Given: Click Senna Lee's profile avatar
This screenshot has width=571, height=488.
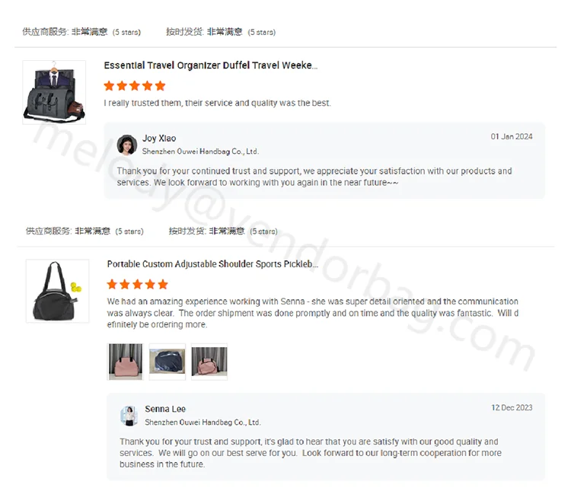Looking at the screenshot, I should (x=129, y=416).
